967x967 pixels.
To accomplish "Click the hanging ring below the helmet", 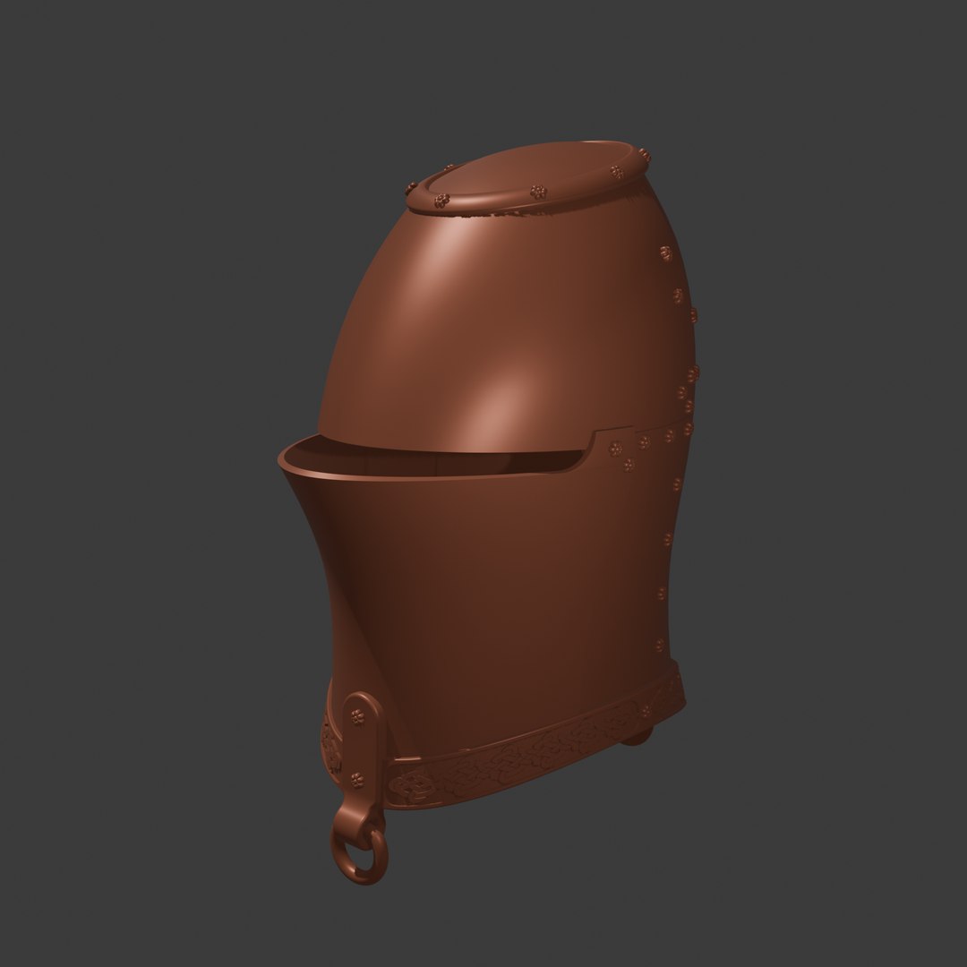I will [360, 855].
